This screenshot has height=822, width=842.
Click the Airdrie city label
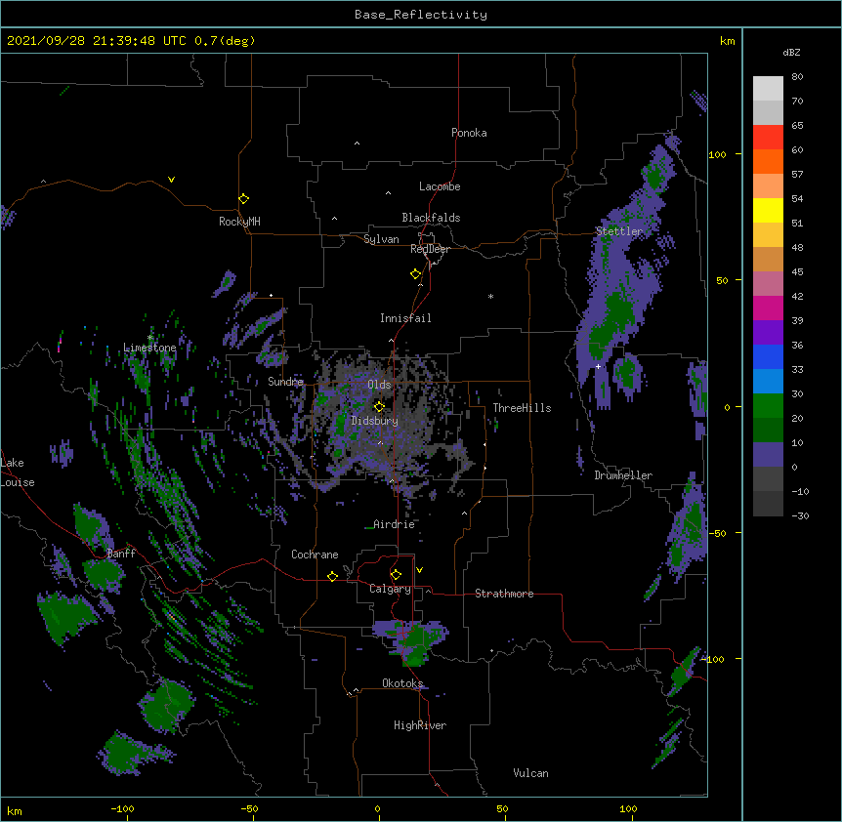click(x=394, y=524)
